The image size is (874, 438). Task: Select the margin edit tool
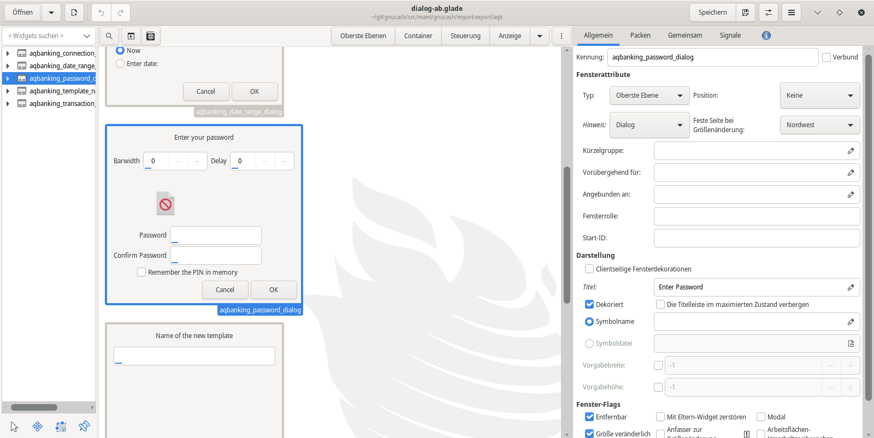61,427
